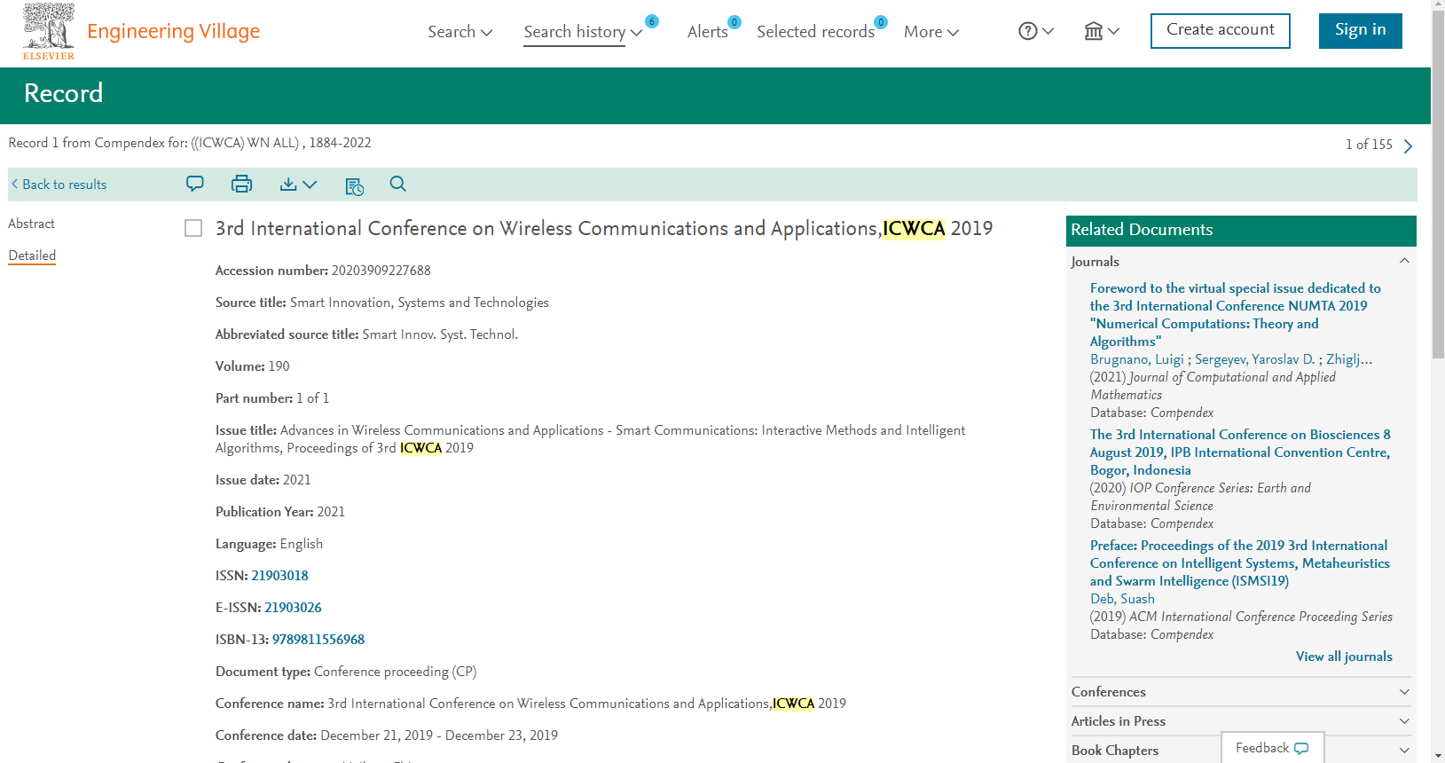Image resolution: width=1445 pixels, height=763 pixels.
Task: Click the scrollbar up arrow
Action: pyautogui.click(x=1438, y=6)
